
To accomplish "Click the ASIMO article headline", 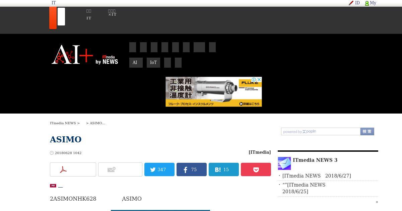I will point(66,139).
